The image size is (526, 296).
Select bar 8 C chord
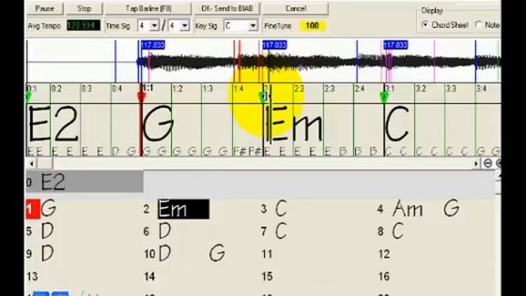click(x=398, y=231)
